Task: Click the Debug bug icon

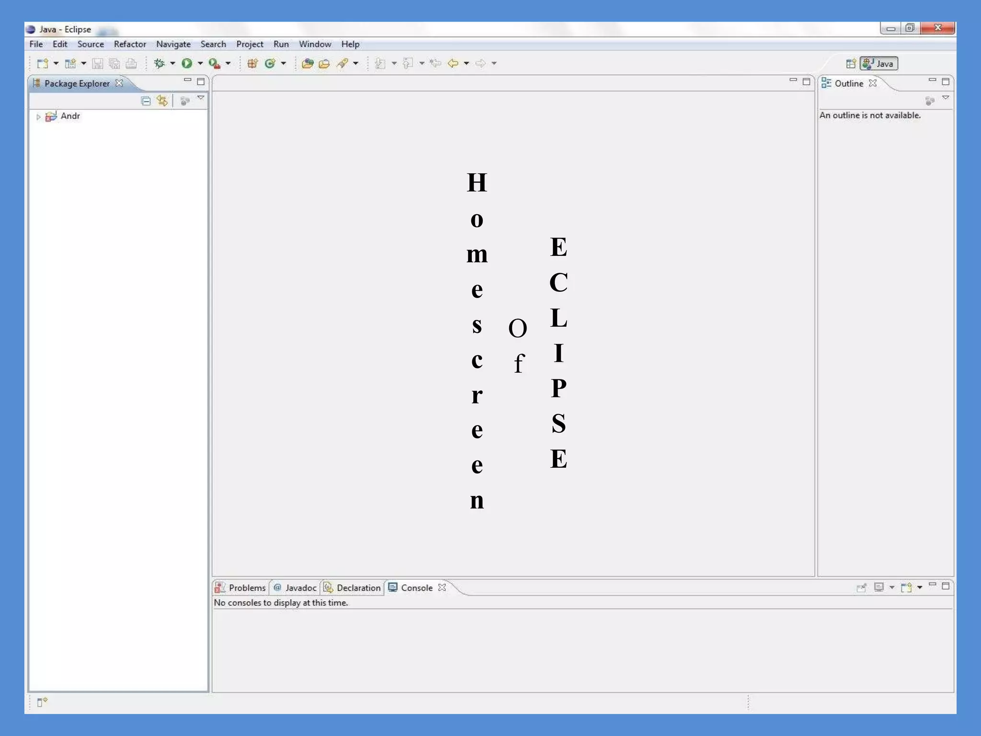Action: click(159, 63)
